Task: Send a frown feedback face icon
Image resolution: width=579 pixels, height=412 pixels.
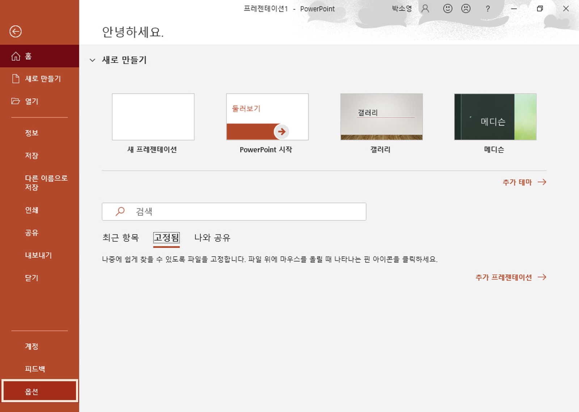Action: tap(466, 8)
